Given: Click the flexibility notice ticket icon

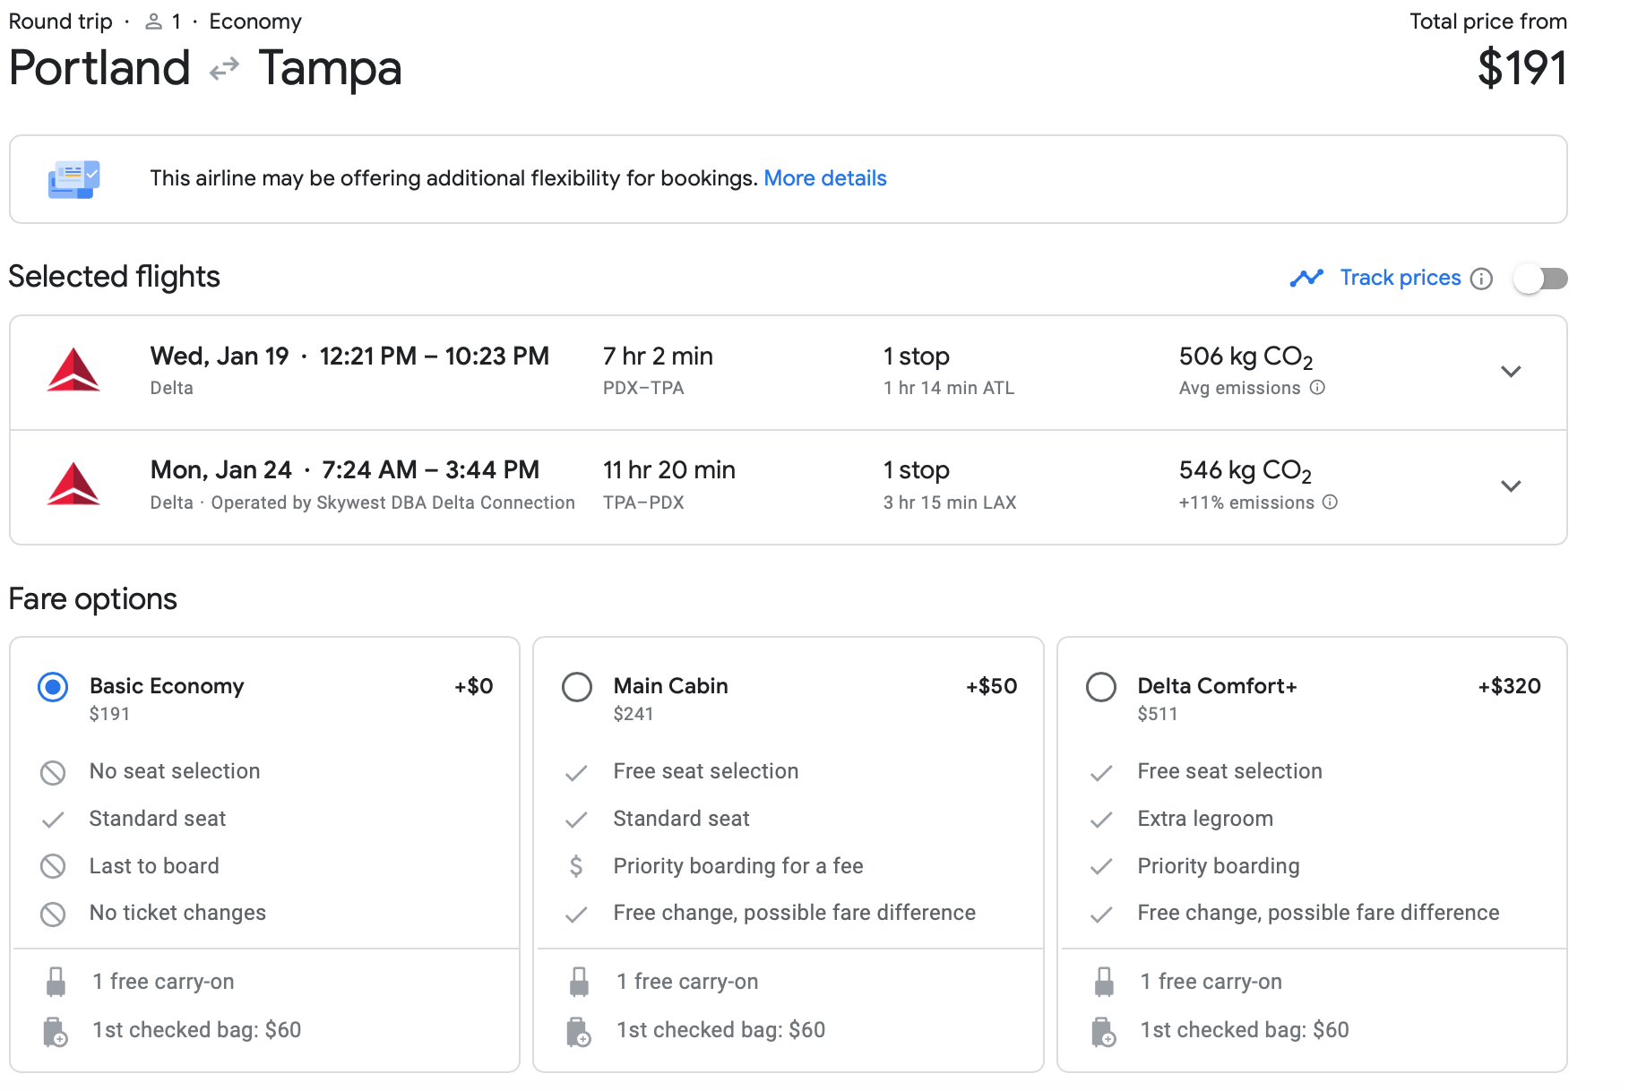Looking at the screenshot, I should [73, 179].
